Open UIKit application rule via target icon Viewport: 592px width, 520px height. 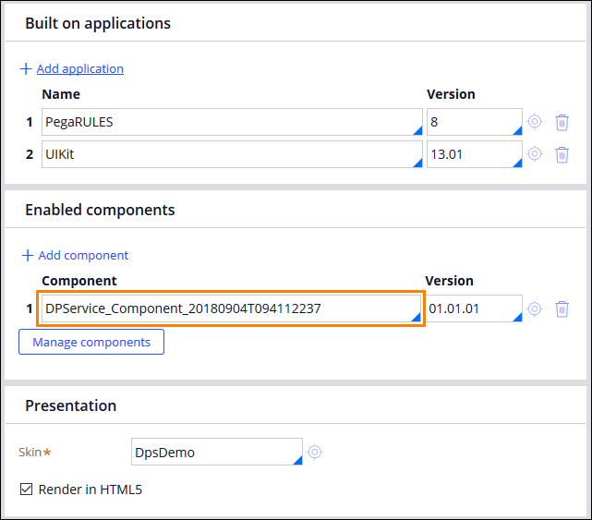535,153
